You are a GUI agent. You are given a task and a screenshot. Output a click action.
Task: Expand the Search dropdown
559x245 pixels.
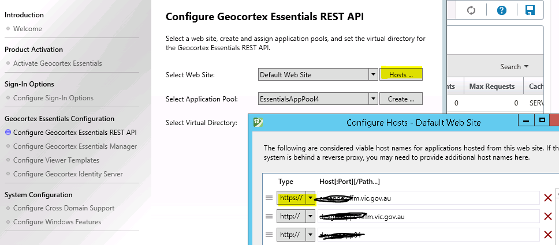(x=515, y=67)
